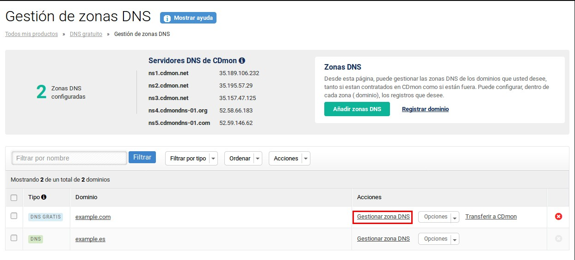This screenshot has width=575, height=260.
Task: Check the example.com row checkbox
Action: pyautogui.click(x=14, y=216)
